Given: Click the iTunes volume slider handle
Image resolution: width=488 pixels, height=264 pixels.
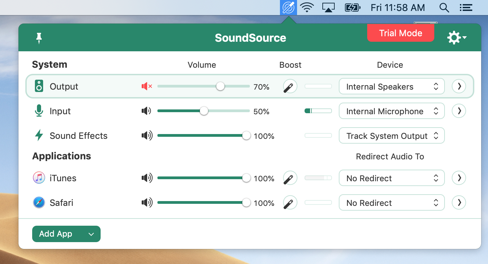Looking at the screenshot, I should coord(246,178).
